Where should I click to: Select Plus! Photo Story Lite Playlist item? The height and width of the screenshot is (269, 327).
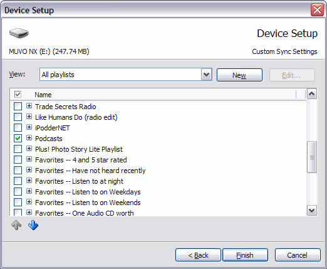tap(79, 149)
